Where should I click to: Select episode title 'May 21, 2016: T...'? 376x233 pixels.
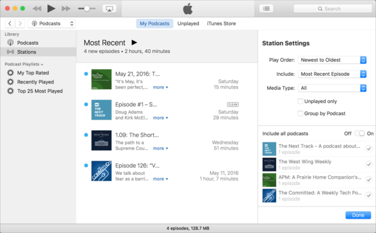coord(137,74)
